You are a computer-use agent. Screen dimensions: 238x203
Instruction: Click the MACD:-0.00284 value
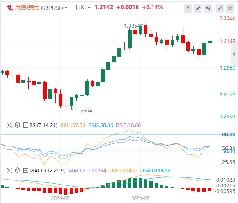(87, 170)
